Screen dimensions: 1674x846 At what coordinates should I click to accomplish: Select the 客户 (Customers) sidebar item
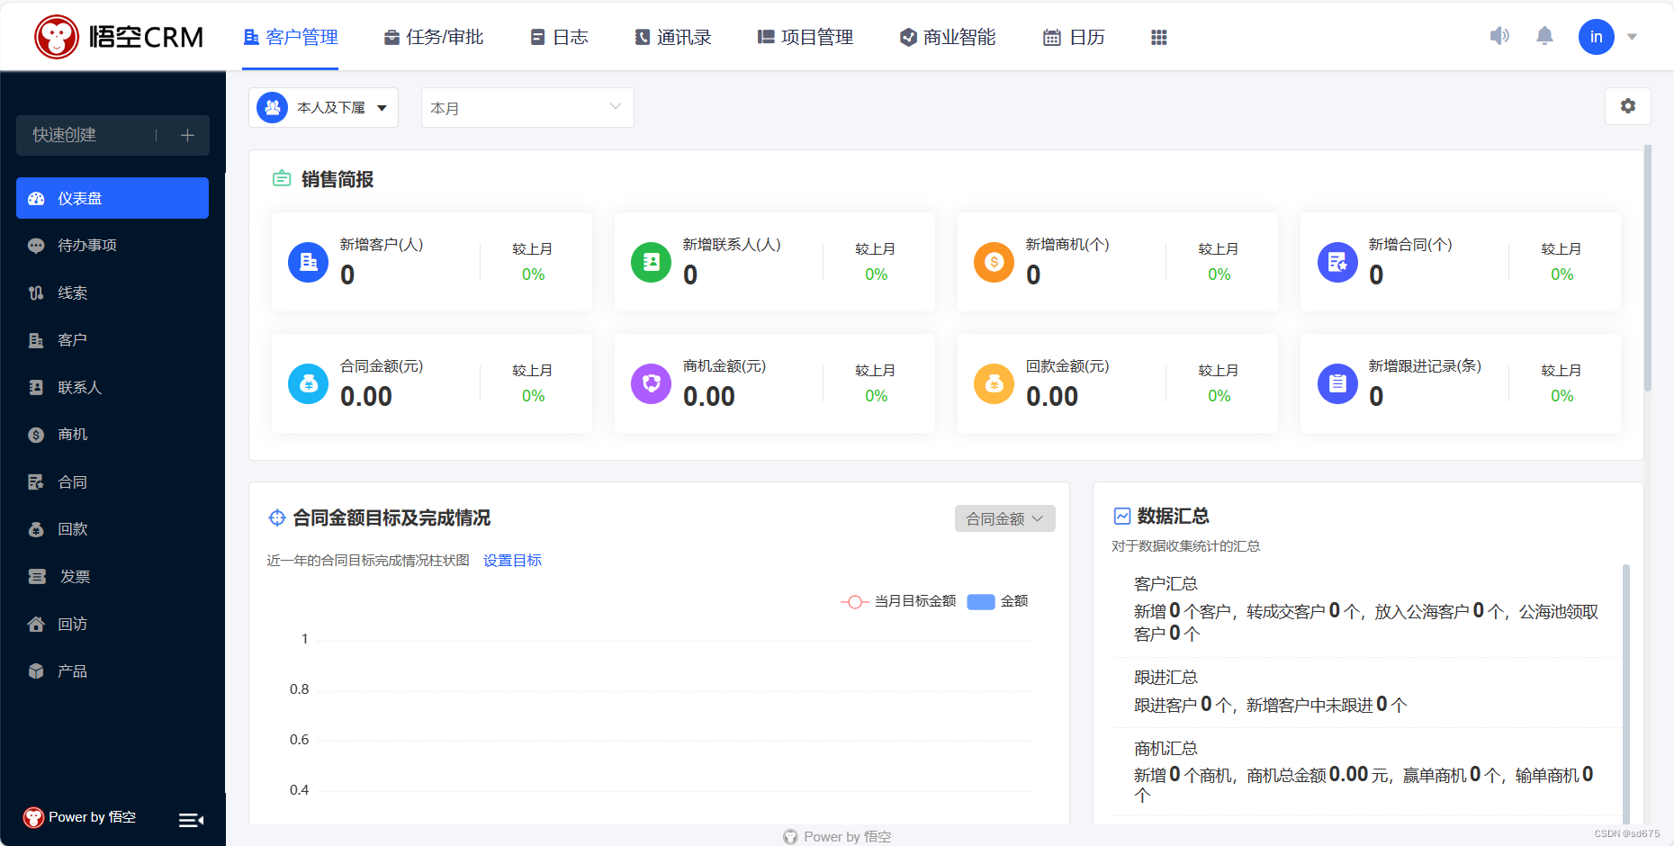(72, 339)
